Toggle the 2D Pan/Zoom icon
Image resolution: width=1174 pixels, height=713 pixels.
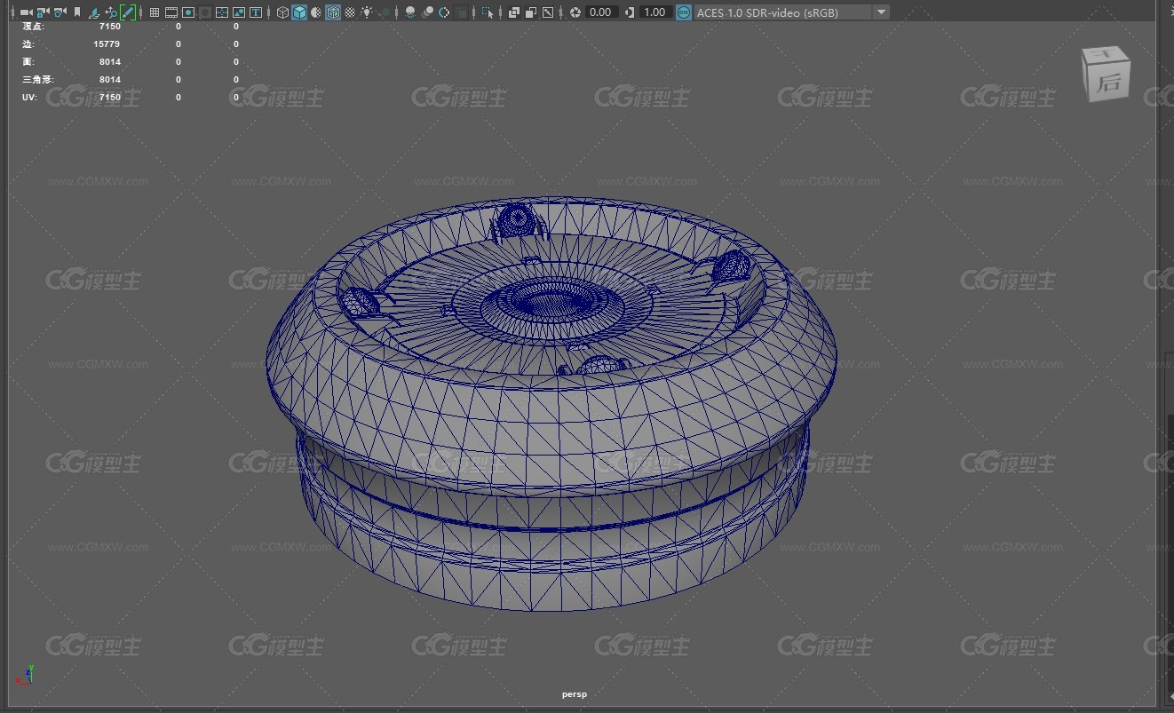point(110,12)
